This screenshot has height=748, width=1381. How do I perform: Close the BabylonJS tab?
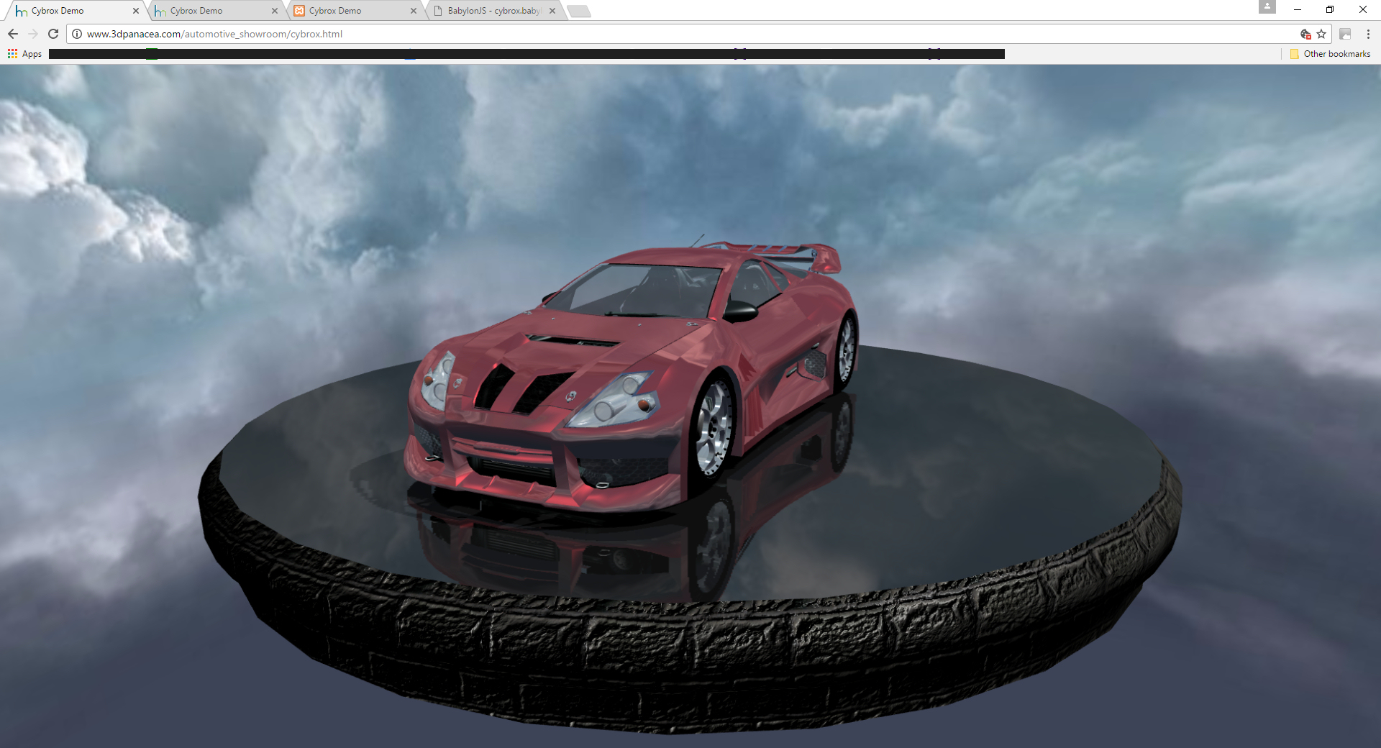point(552,11)
